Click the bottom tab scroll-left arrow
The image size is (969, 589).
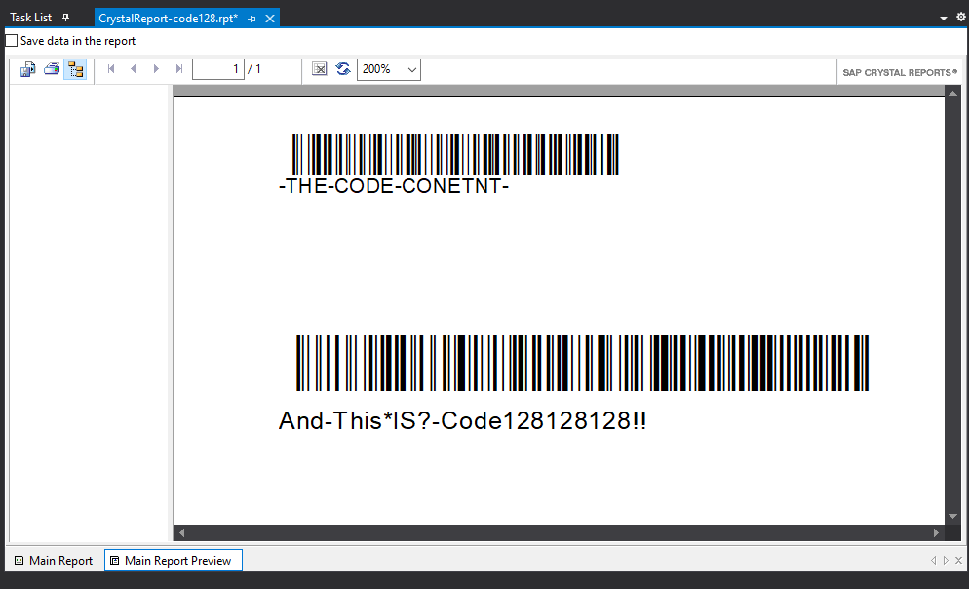pos(933,561)
